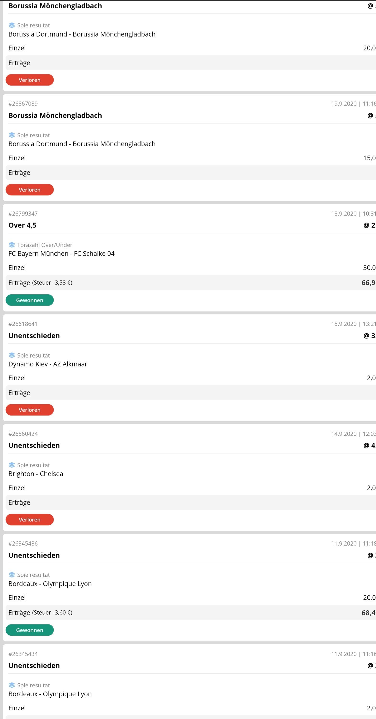
Task: Open the Brighton - Chelsea match link
Action: tap(36, 474)
